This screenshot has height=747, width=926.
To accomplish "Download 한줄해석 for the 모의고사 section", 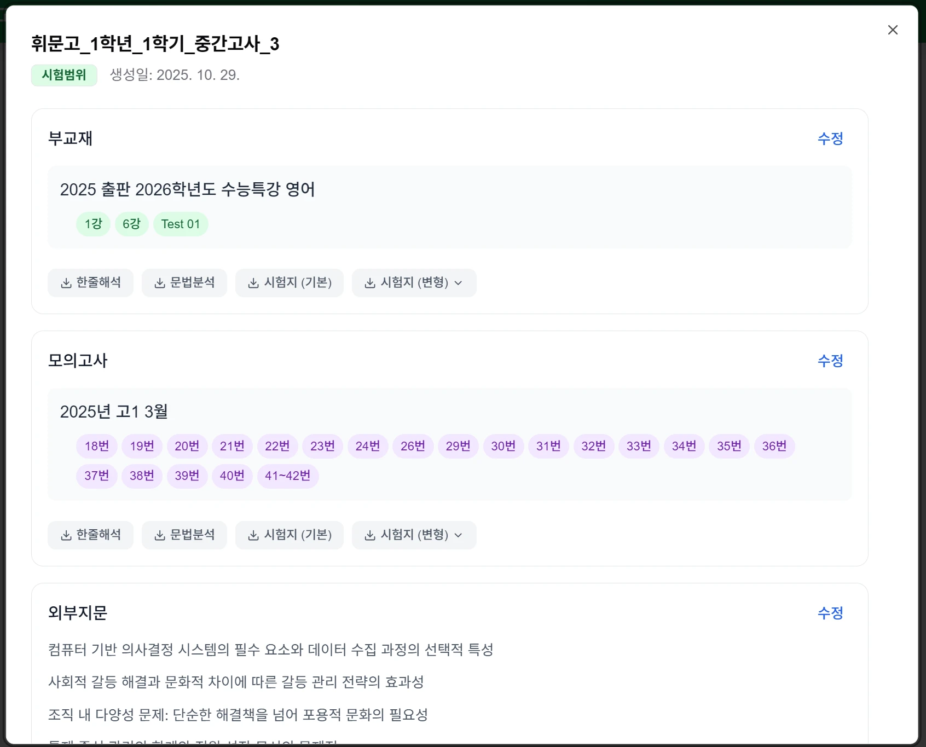I will tap(90, 535).
